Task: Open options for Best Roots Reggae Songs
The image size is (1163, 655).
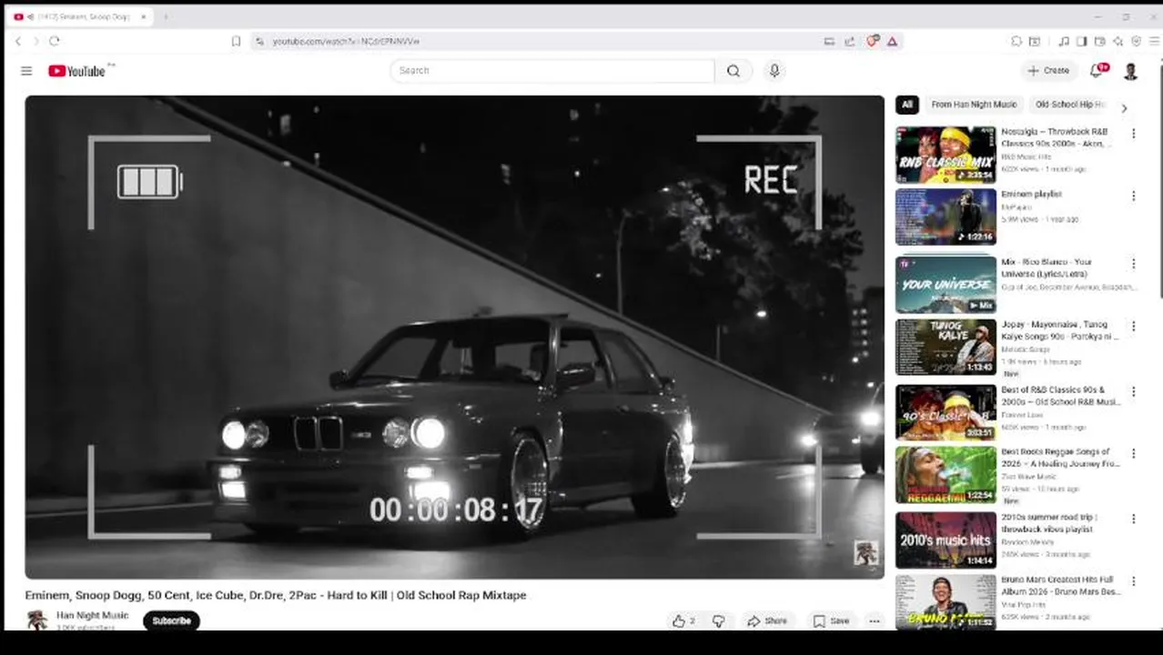Action: (1133, 453)
